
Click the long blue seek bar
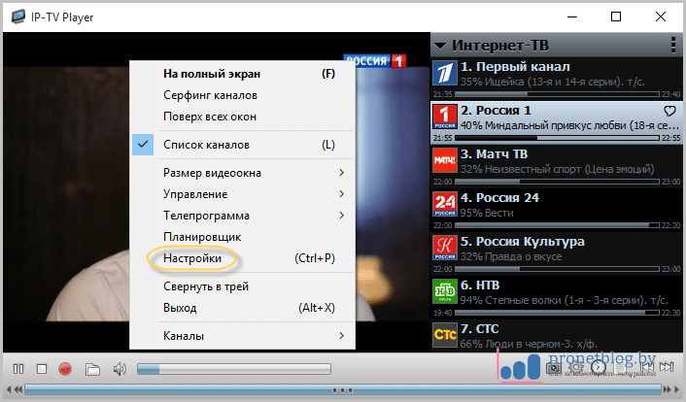pos(343,389)
